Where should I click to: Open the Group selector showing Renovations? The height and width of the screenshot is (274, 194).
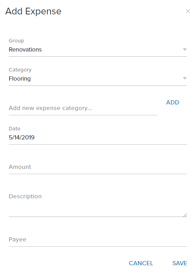coord(98,50)
